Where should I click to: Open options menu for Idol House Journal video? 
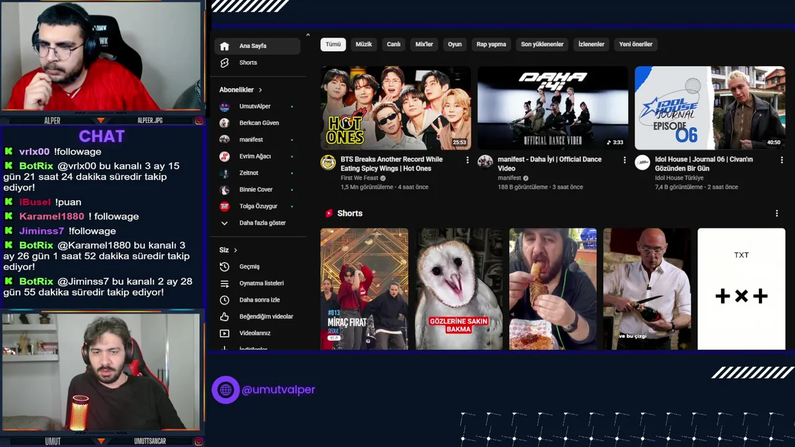tap(781, 160)
